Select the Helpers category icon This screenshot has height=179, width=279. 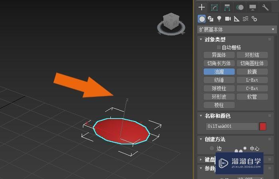click(237, 19)
